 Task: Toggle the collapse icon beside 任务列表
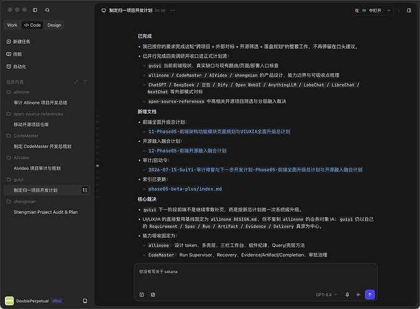(76, 82)
